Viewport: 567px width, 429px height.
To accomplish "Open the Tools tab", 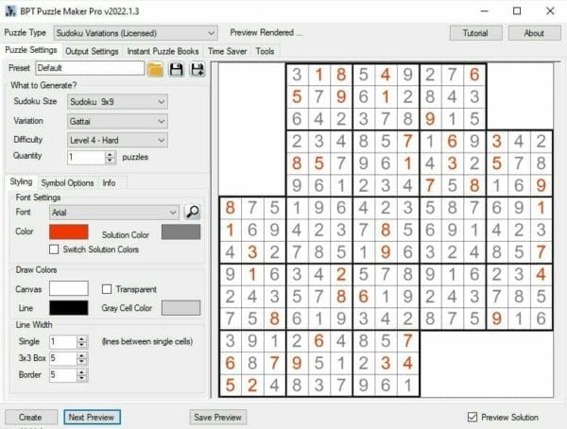I will click(265, 51).
